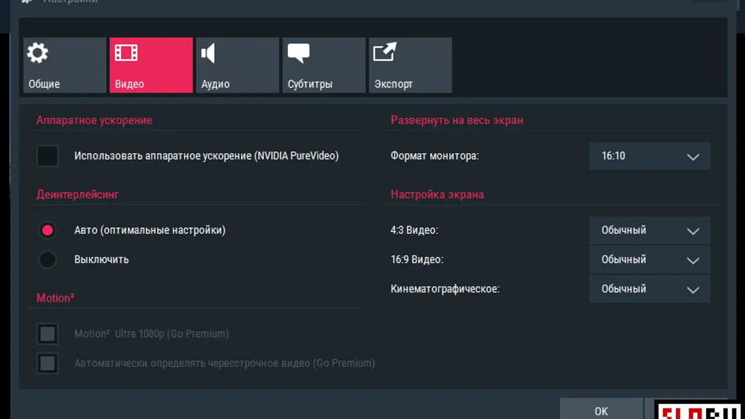The height and width of the screenshot is (419, 745).
Task: Choose the Выключить deinterlacing radio button
Action: point(48,260)
